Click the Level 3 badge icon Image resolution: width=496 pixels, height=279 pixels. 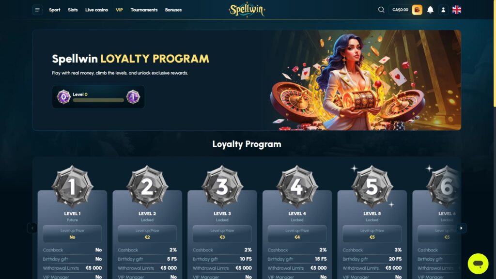(222, 186)
